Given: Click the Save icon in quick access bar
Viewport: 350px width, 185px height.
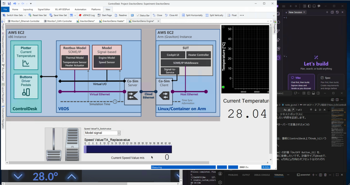Looking at the screenshot, I should pos(9,3).
